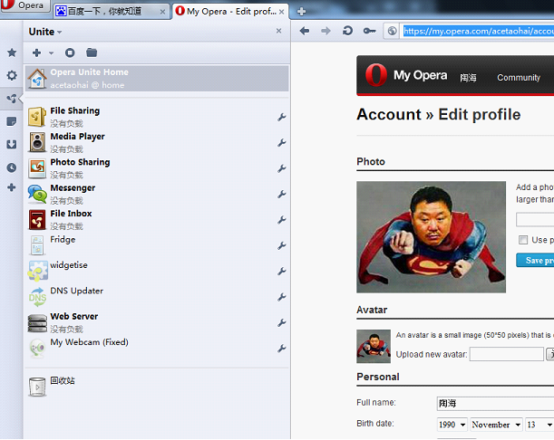The width and height of the screenshot is (554, 440).
Task: Open Messenger settings wrench
Action: pos(282,194)
